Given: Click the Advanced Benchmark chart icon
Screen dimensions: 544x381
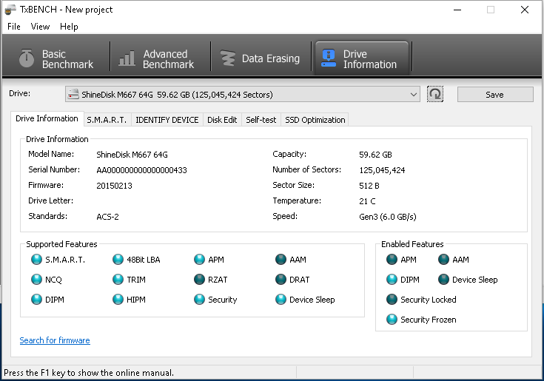Looking at the screenshot, I should 128,58.
